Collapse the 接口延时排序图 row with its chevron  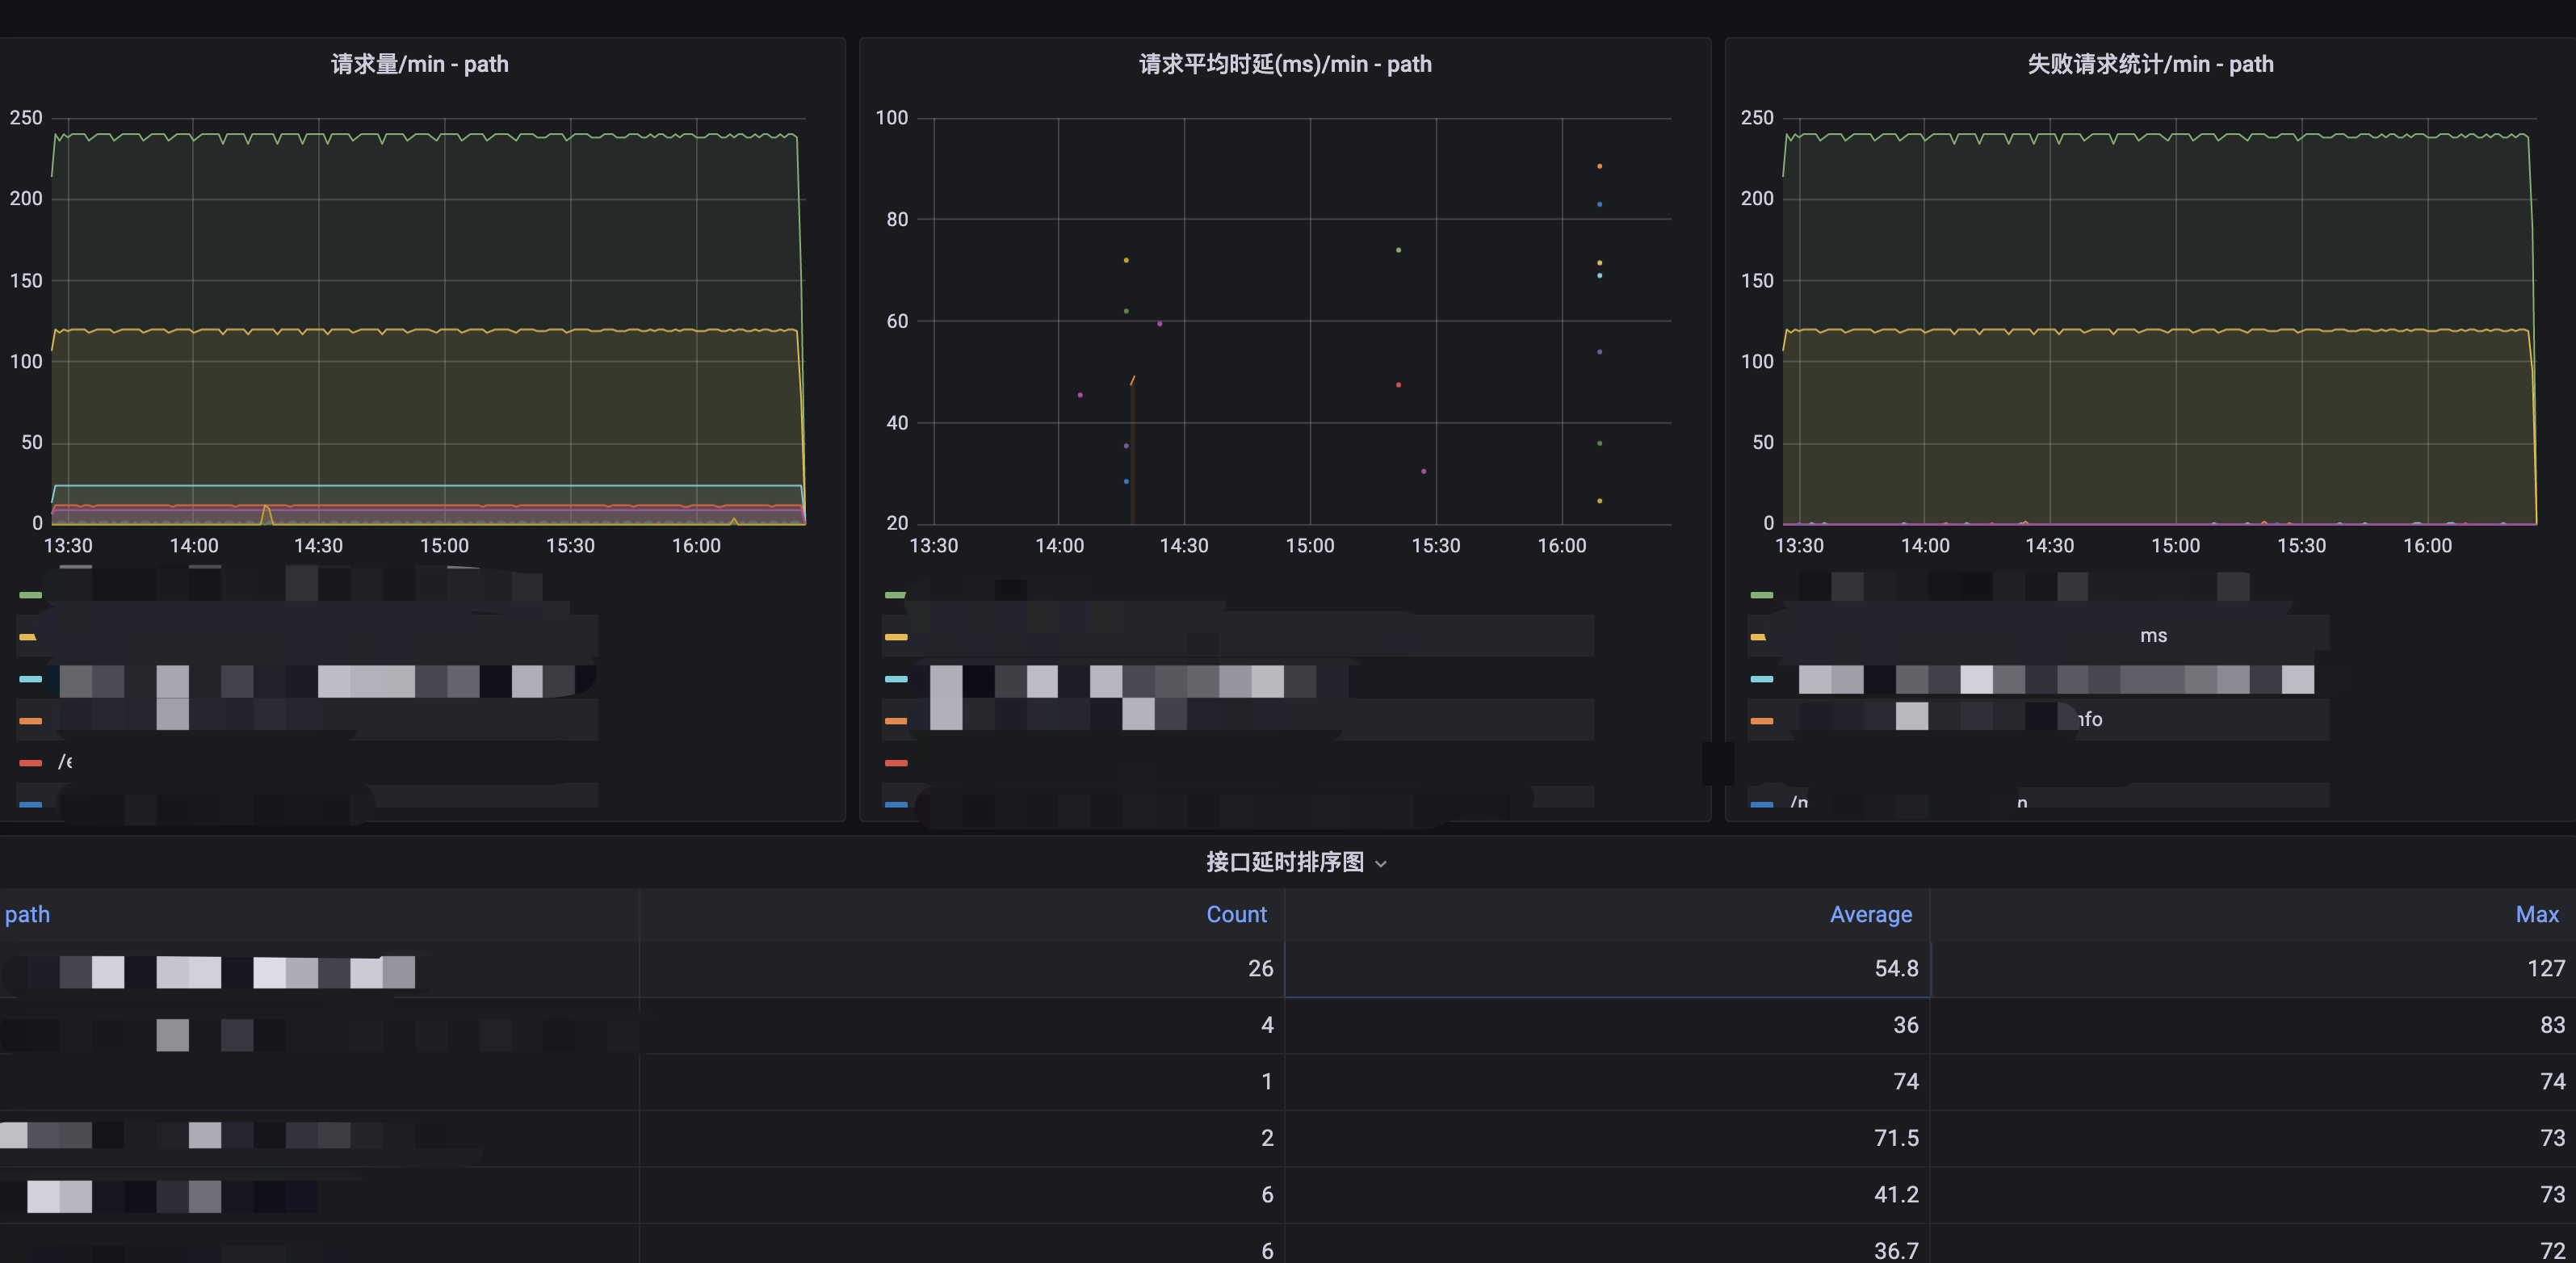click(1381, 864)
